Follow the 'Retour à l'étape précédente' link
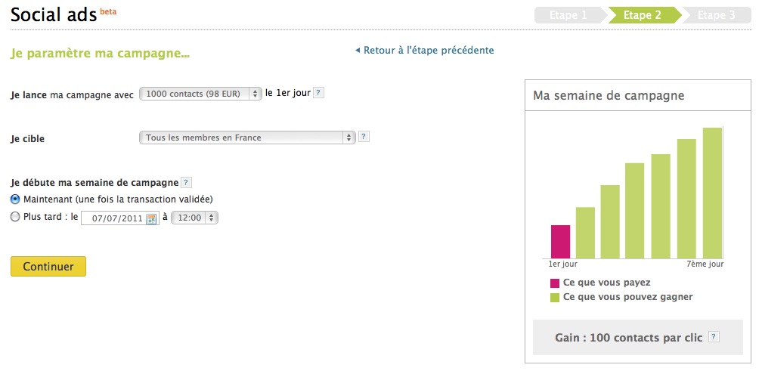This screenshot has height=371, width=762. (429, 50)
